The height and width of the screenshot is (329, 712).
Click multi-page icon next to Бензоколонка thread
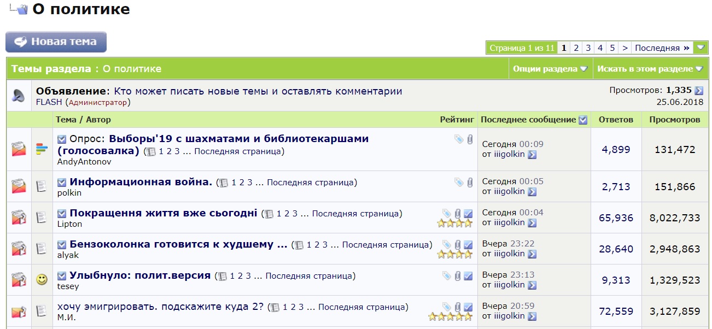click(299, 245)
